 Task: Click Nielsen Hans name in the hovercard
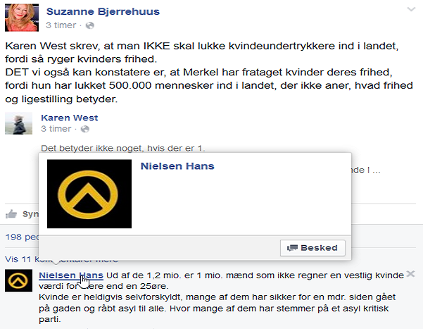pyautogui.click(x=177, y=166)
